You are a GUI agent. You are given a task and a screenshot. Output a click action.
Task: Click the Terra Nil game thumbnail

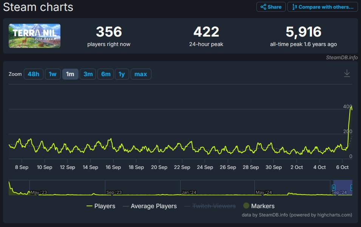tap(34, 36)
